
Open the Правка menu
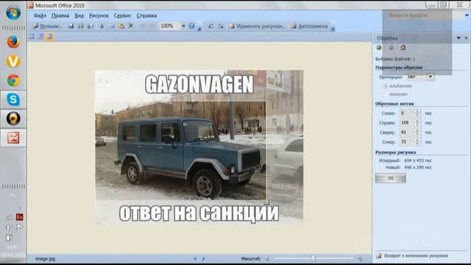pyautogui.click(x=60, y=15)
